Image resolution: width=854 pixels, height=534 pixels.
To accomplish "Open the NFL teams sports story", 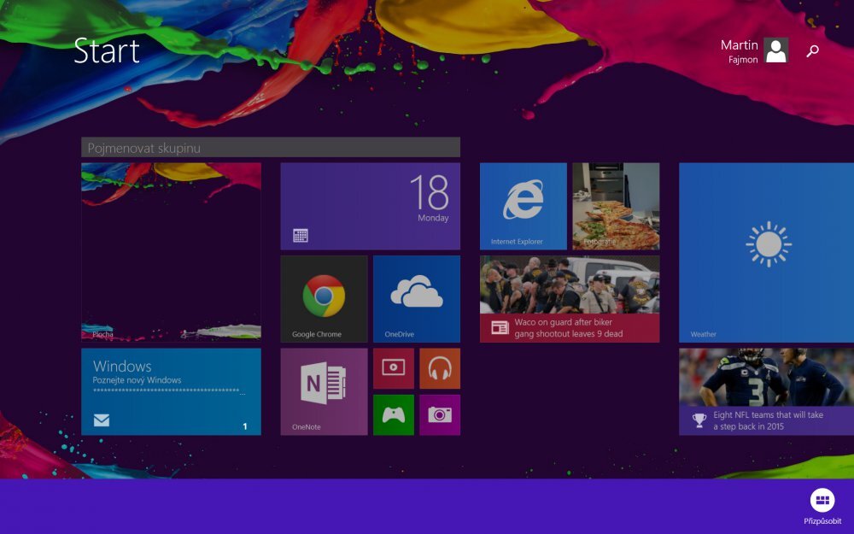I will click(x=766, y=391).
